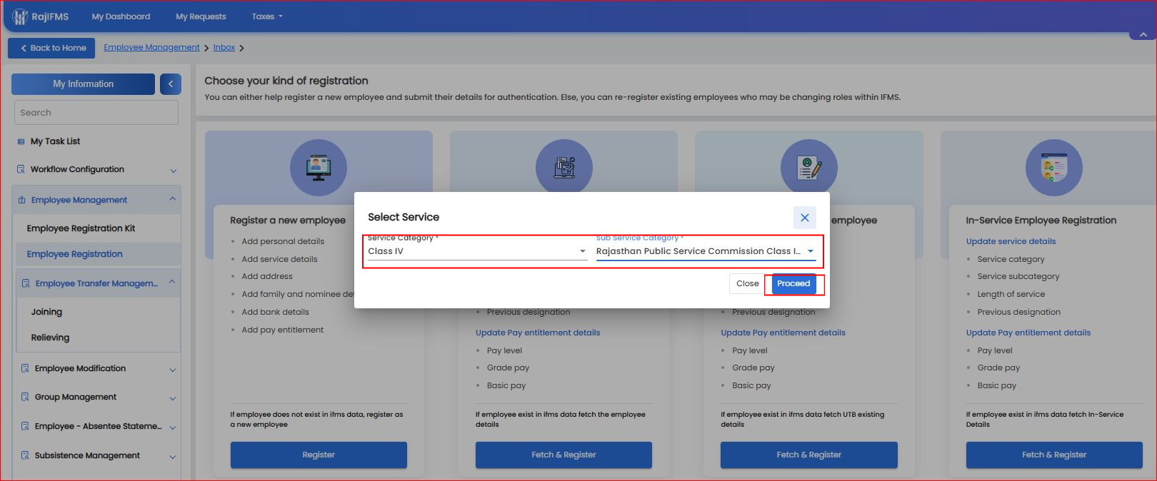Click the My Task List icon
This screenshot has height=481, width=1157.
(21, 141)
